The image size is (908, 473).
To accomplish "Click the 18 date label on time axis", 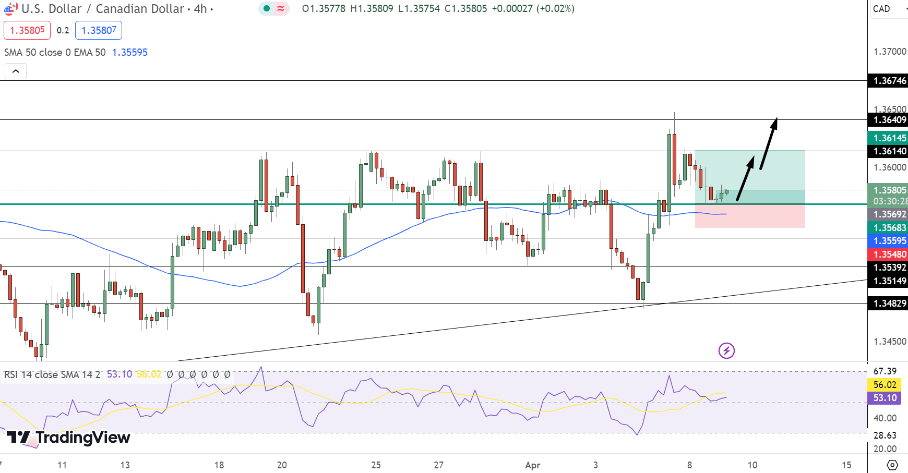I will click(219, 465).
